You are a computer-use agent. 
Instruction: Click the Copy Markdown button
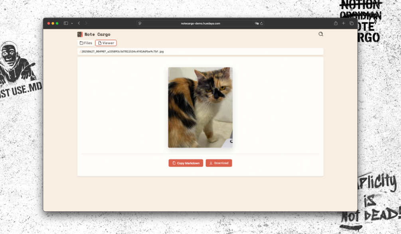pos(186,163)
